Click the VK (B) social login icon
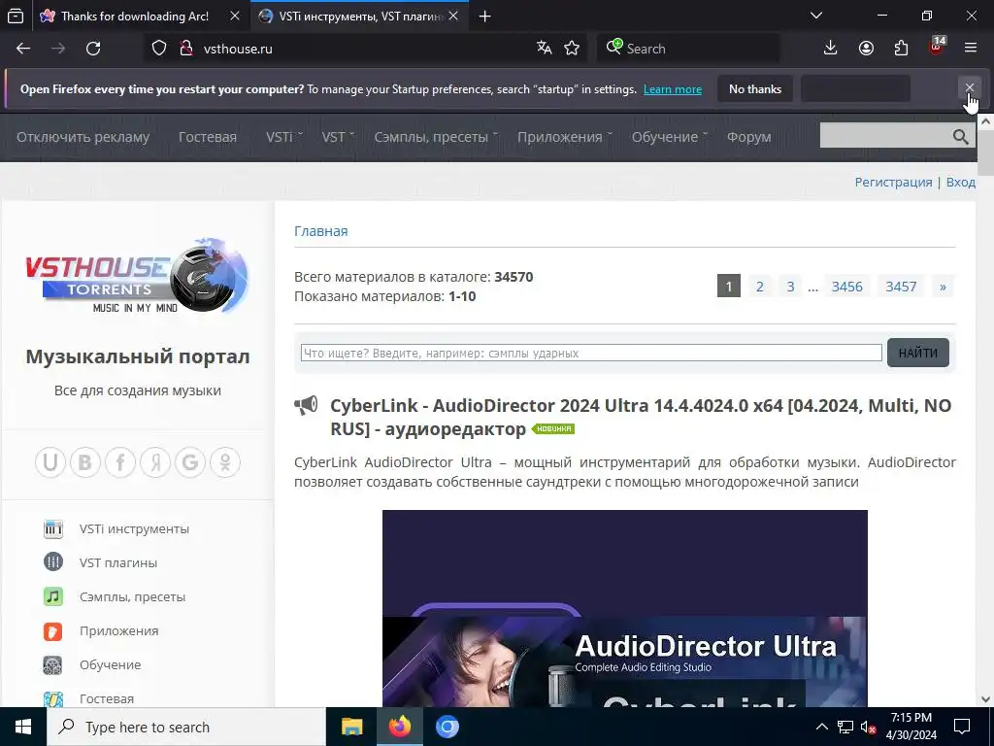This screenshot has height=746, width=994. click(x=85, y=461)
